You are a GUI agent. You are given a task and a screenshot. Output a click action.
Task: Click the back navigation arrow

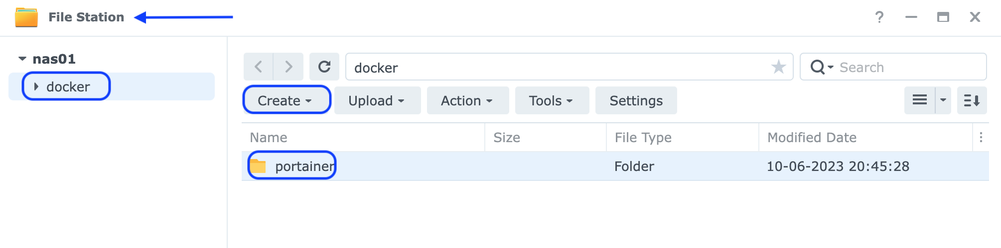point(258,67)
